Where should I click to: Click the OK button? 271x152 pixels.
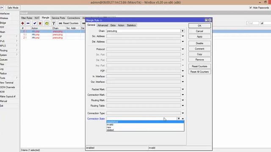(x=199, y=26)
